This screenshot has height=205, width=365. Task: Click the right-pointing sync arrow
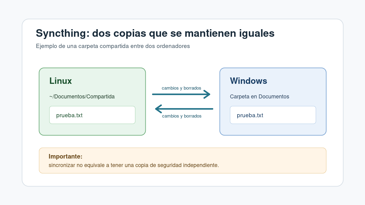point(181,94)
